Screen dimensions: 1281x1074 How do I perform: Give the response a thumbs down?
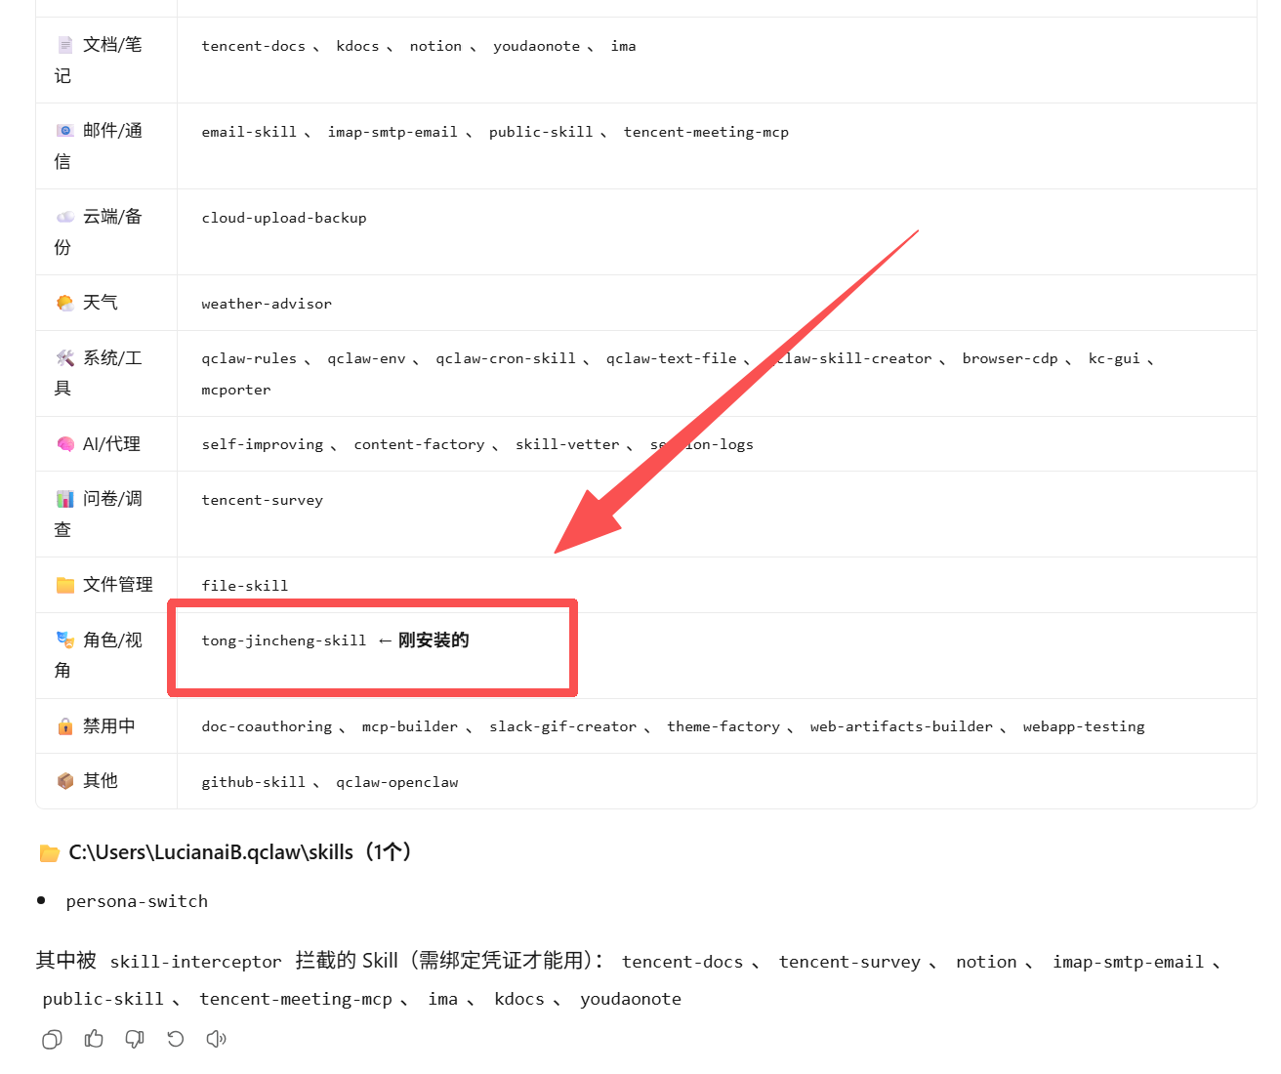click(x=135, y=1039)
